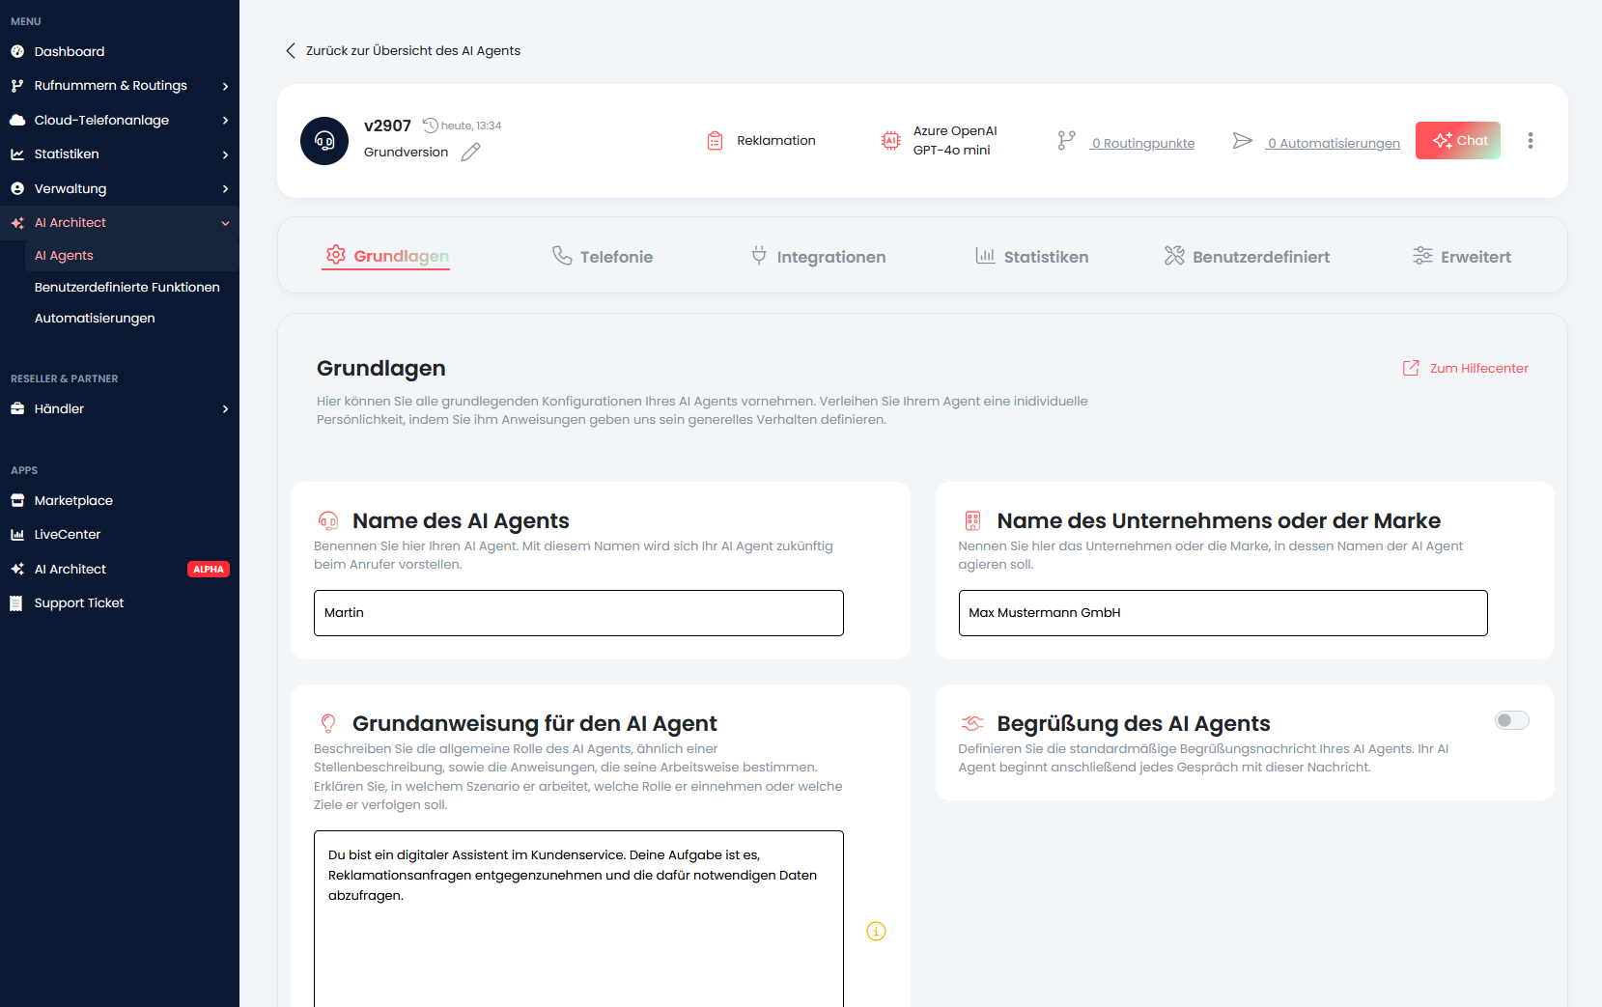Collapse the AI Architect submenu chevron
The image size is (1602, 1007).
pyautogui.click(x=225, y=223)
